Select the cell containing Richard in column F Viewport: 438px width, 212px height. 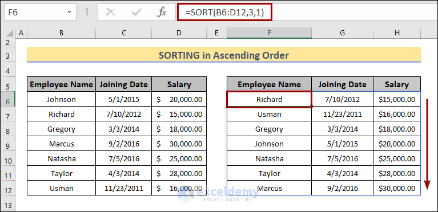point(270,99)
